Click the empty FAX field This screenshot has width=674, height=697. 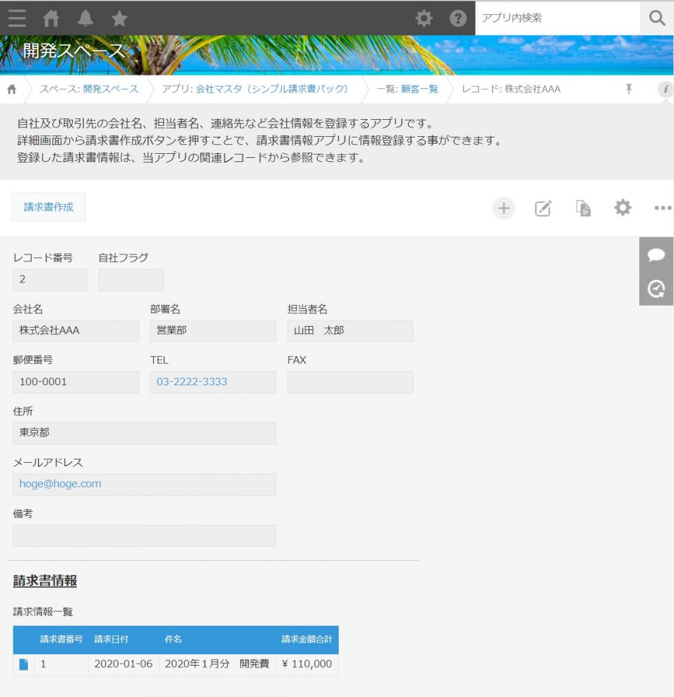coord(350,382)
